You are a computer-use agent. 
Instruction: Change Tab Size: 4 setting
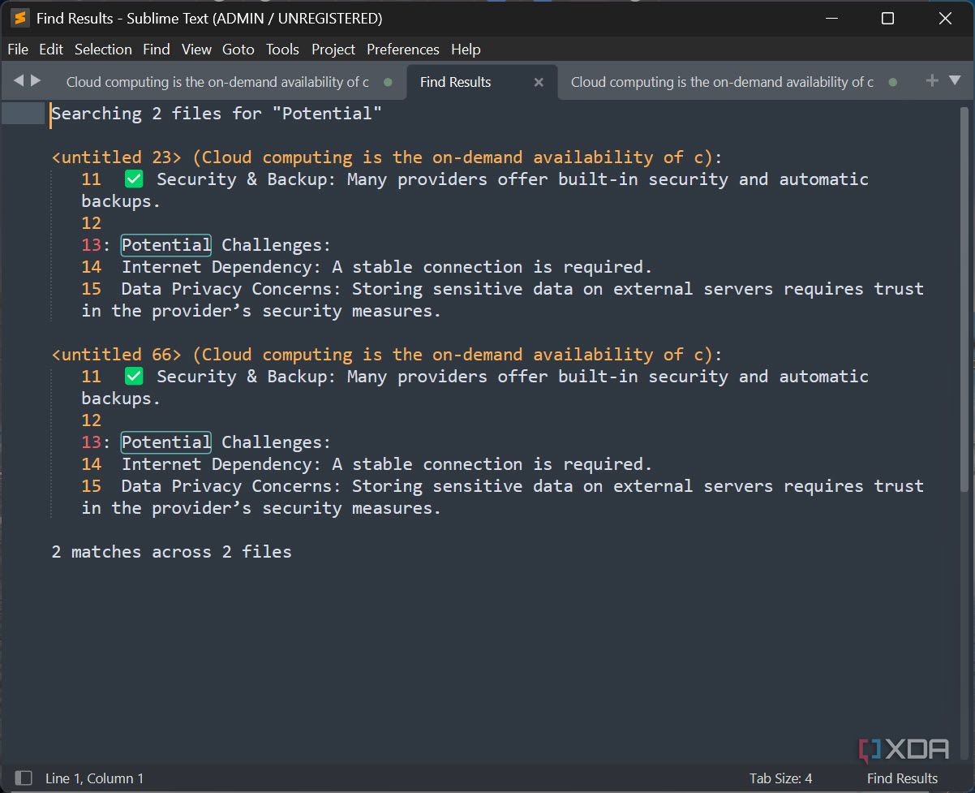coord(780,778)
